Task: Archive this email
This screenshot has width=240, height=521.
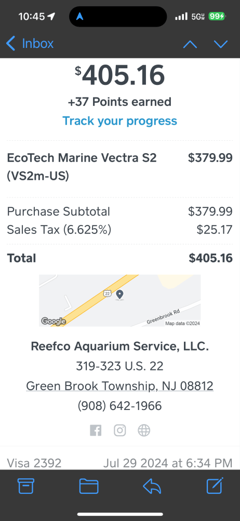Action: (x=26, y=487)
